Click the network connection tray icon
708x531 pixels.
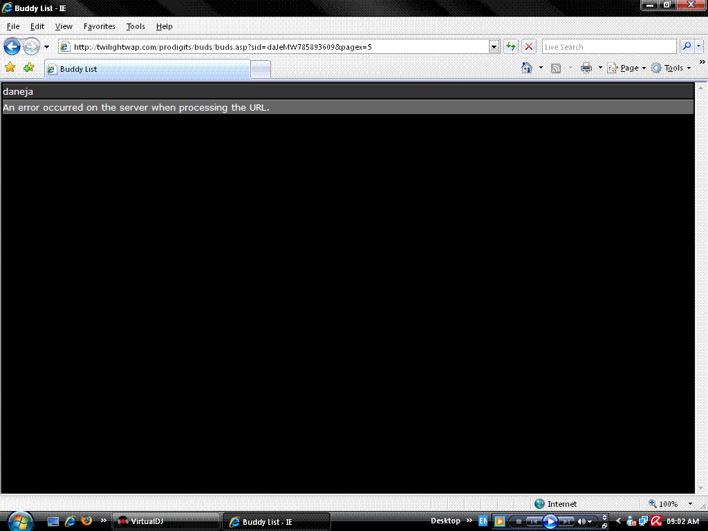(644, 521)
